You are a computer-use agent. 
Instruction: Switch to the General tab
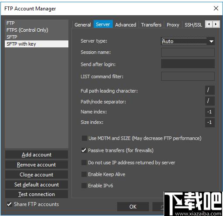click(x=83, y=25)
